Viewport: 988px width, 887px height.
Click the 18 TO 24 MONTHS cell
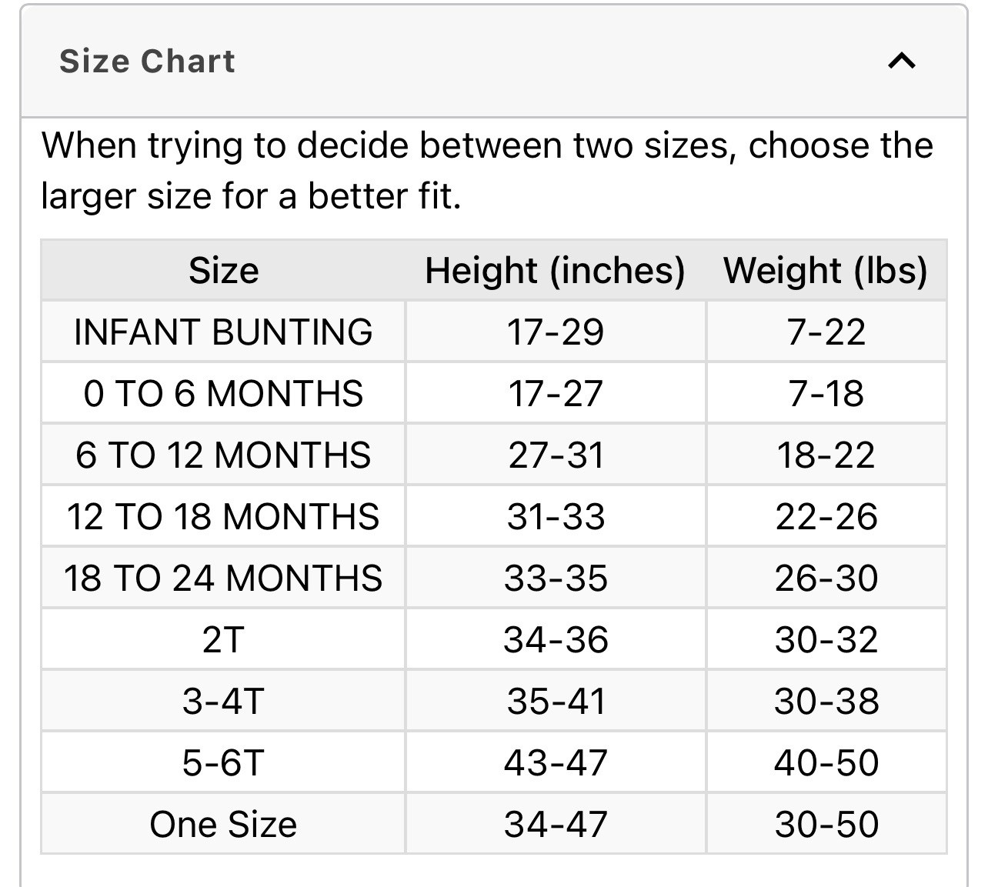point(223,579)
